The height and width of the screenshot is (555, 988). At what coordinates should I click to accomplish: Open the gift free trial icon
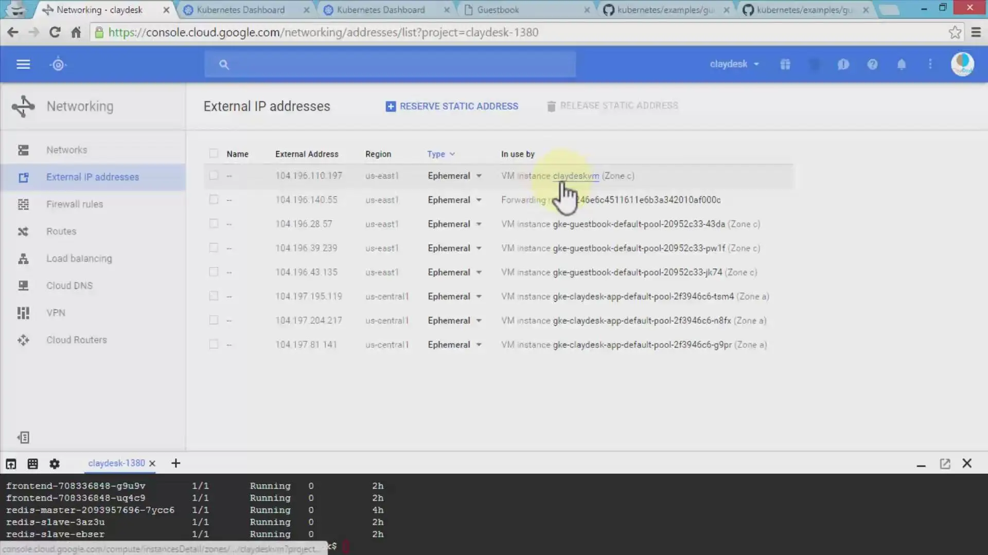tap(785, 64)
